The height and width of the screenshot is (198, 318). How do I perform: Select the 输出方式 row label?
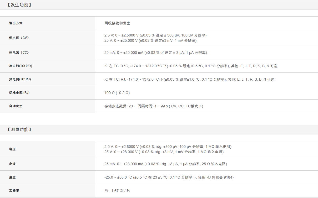click(16, 23)
